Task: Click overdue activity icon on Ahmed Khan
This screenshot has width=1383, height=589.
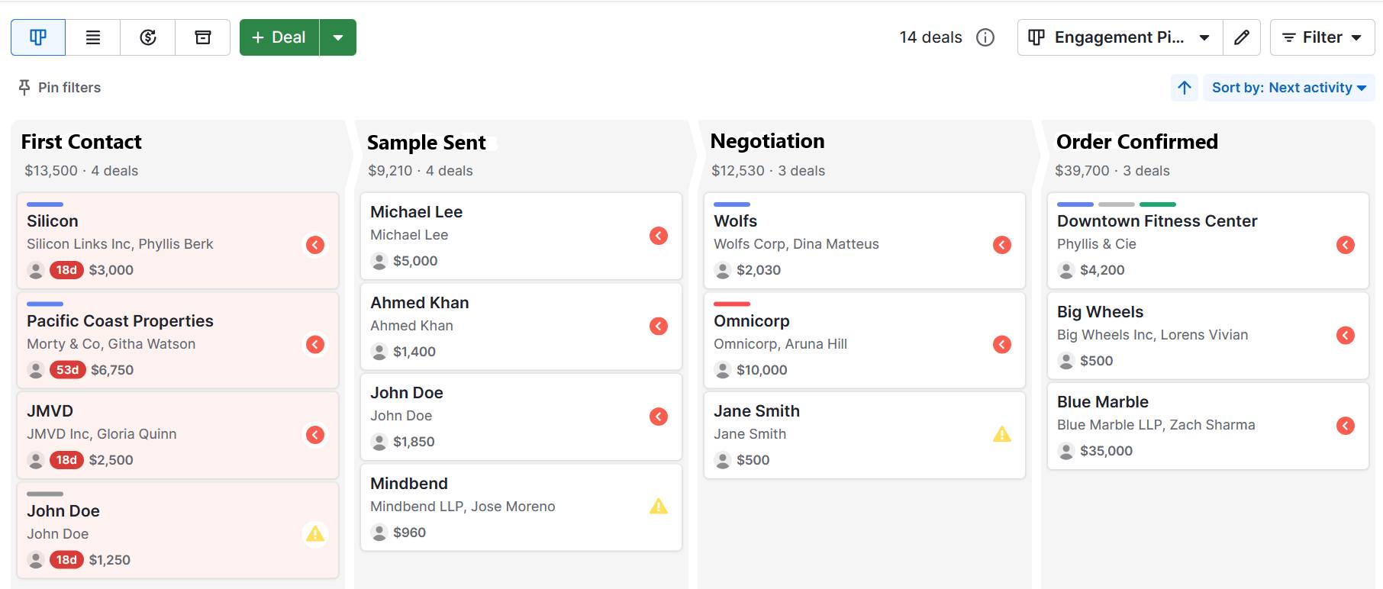Action: [659, 327]
